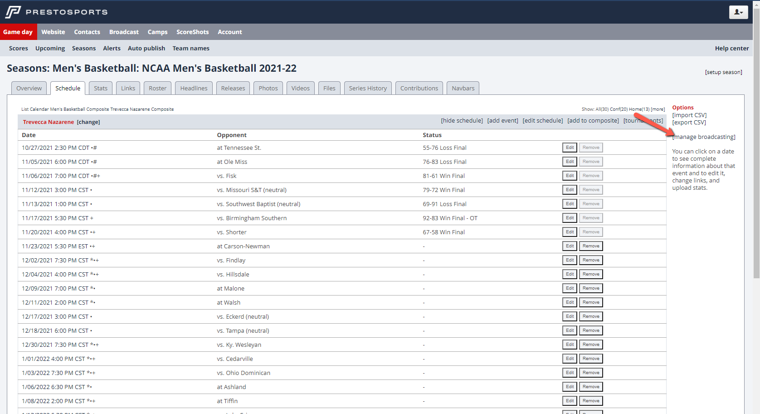The image size is (760, 414).
Task: Click the manage broadcasting link
Action: (704, 137)
